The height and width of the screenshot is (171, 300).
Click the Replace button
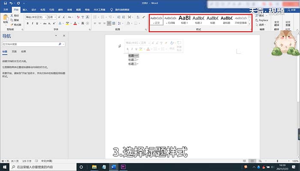(262, 20)
